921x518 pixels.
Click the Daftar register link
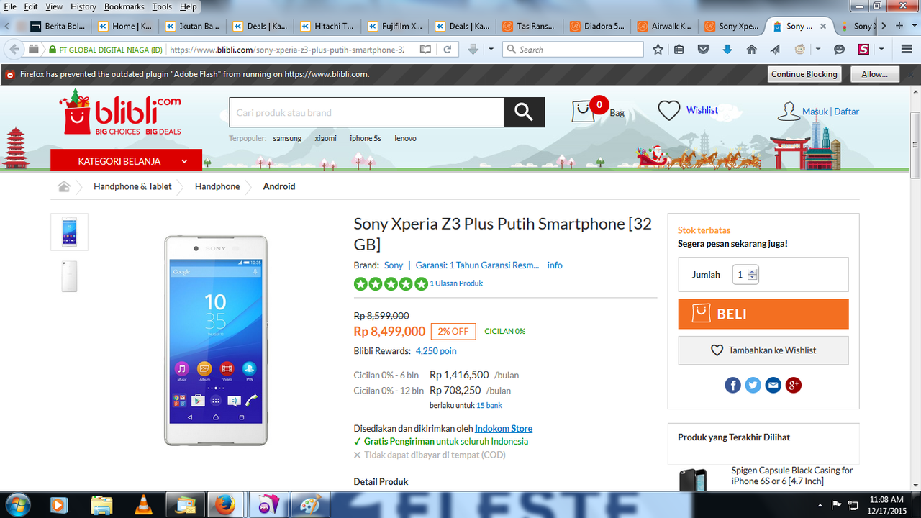point(847,112)
